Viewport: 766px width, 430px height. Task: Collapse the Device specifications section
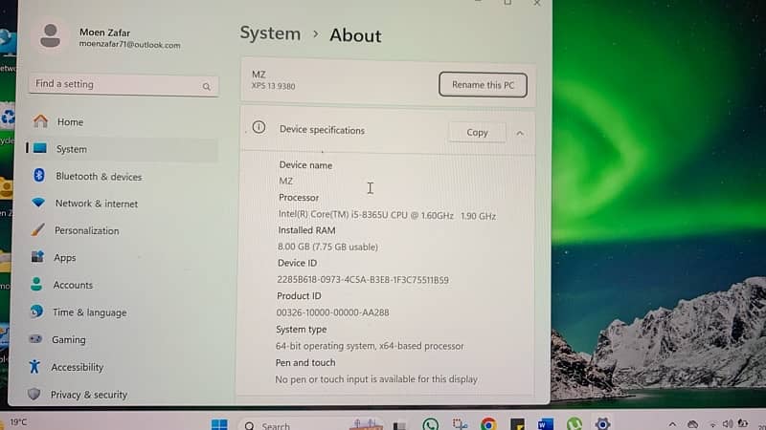[520, 133]
